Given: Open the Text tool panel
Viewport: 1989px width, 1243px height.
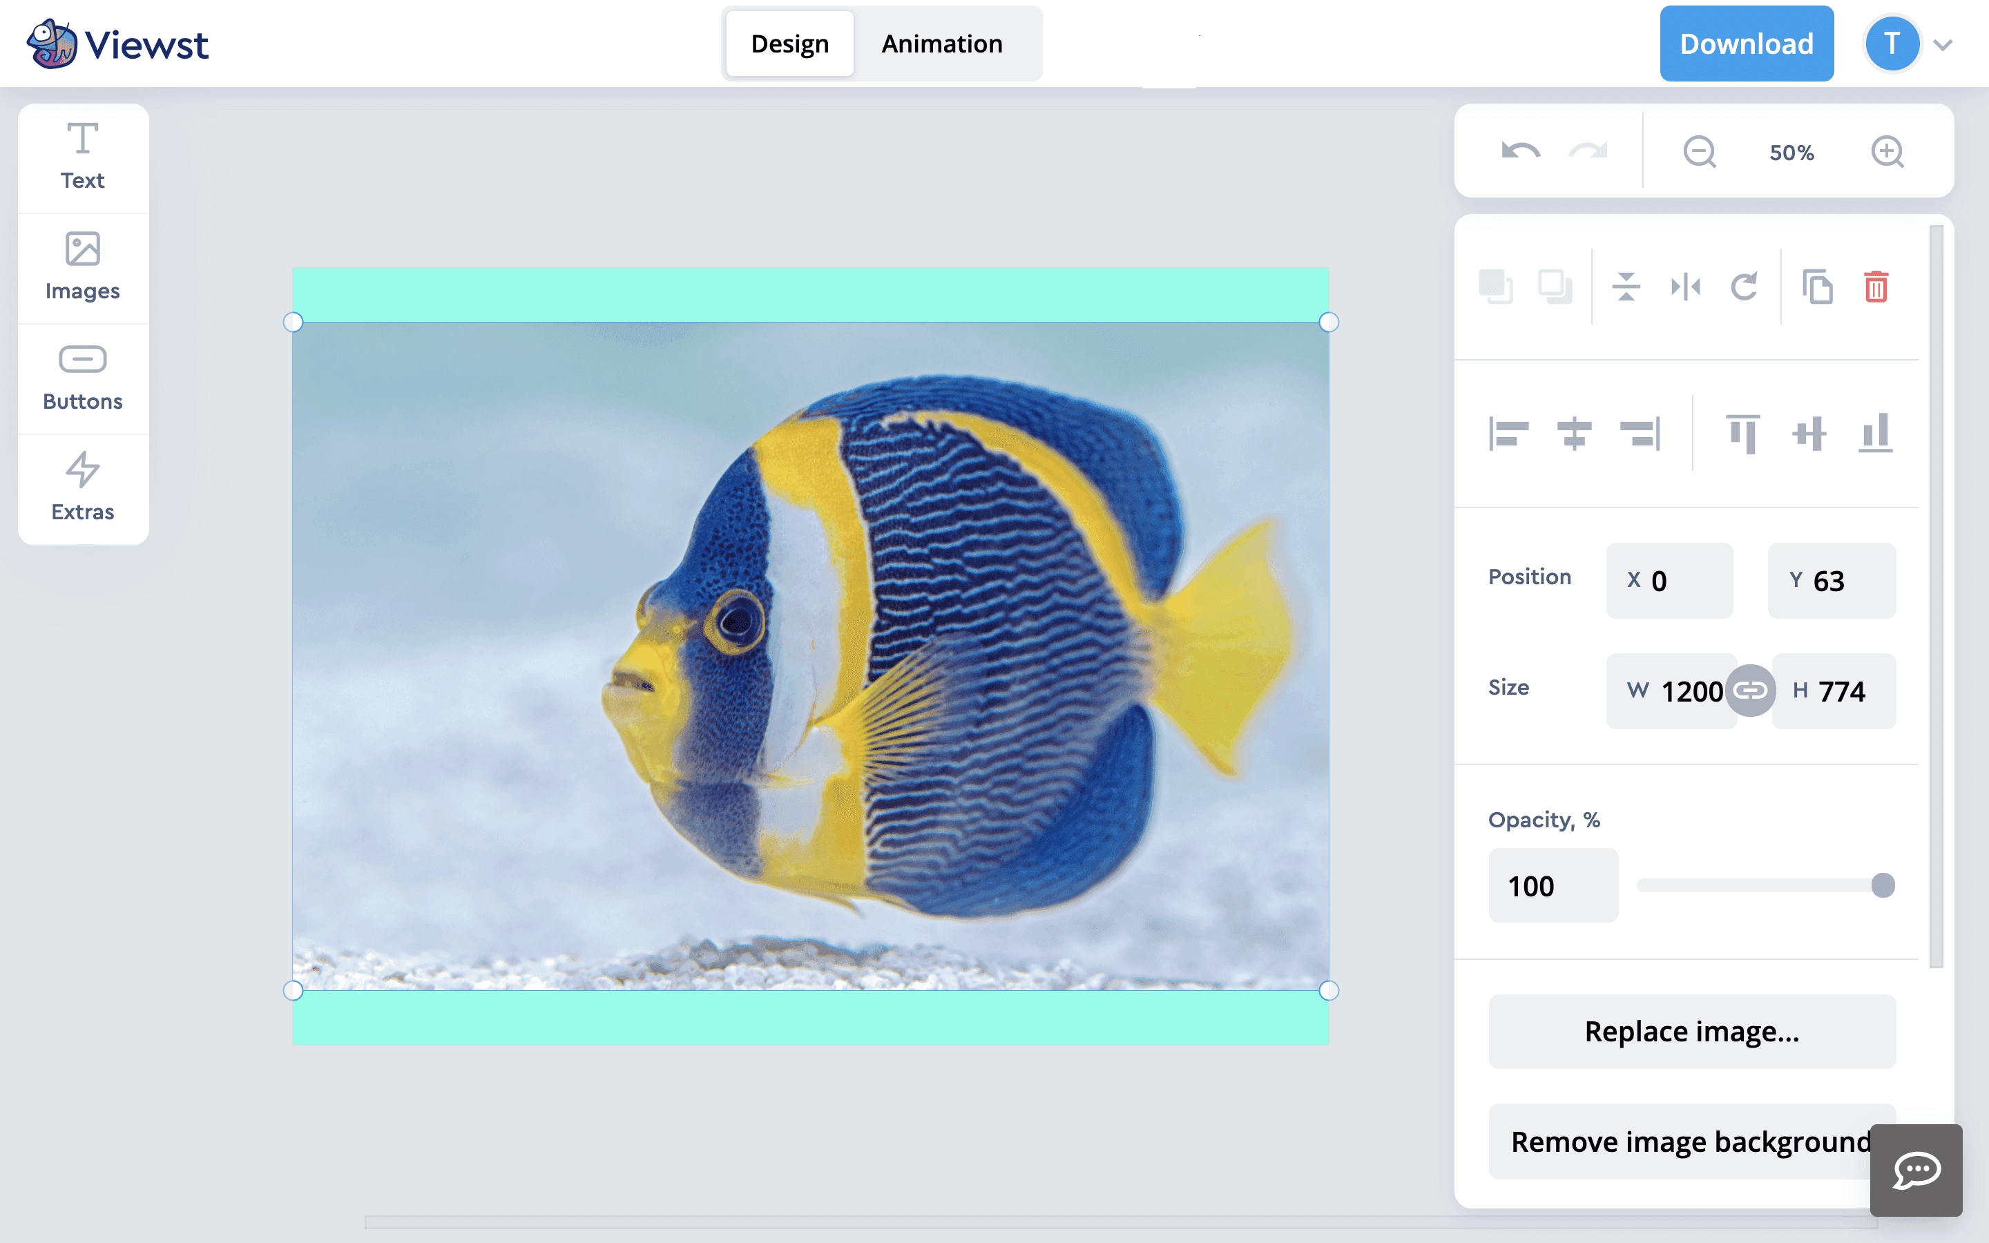Looking at the screenshot, I should [82, 156].
